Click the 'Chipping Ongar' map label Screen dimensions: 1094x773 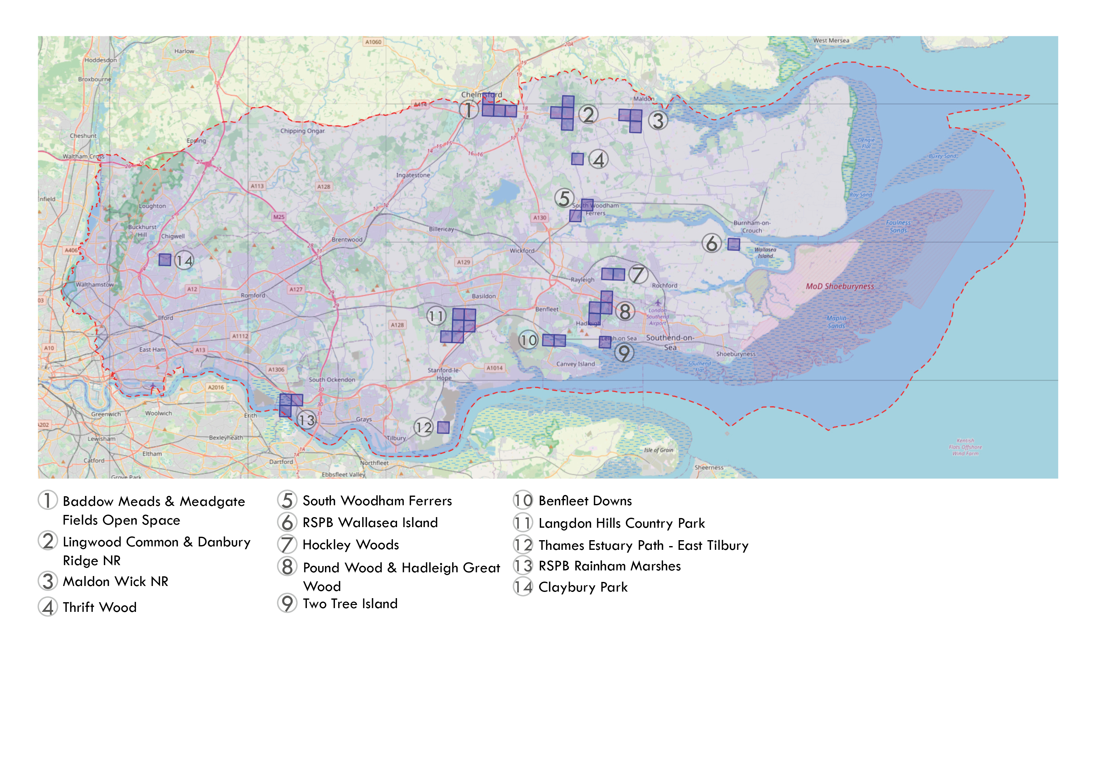[x=303, y=131]
